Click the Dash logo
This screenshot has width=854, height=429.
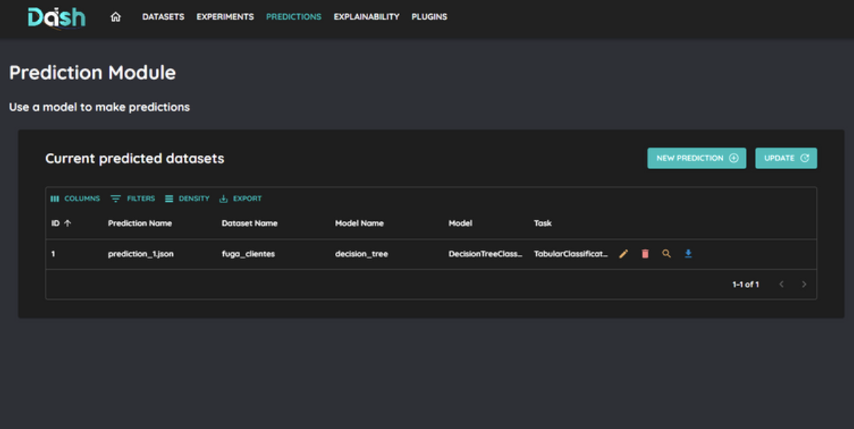57,17
